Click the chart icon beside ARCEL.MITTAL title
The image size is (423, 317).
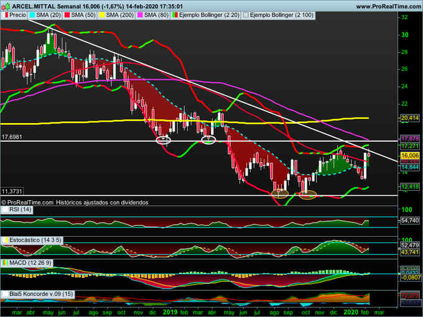6,6
